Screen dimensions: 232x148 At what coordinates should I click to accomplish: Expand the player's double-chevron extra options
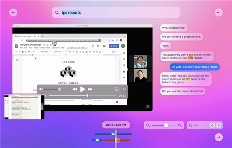[x=124, y=89]
